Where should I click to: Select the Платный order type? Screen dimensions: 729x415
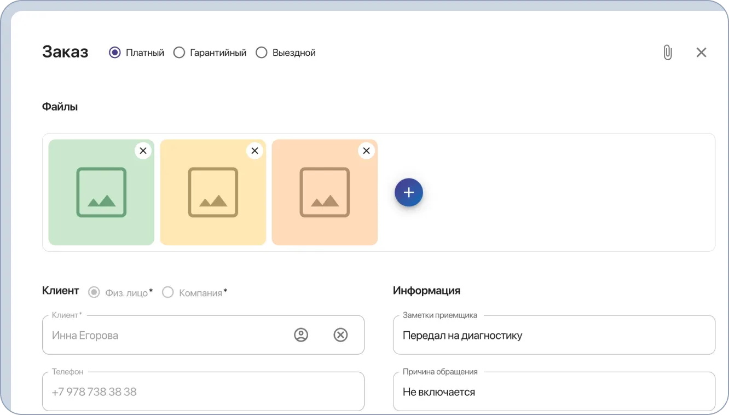tap(114, 52)
